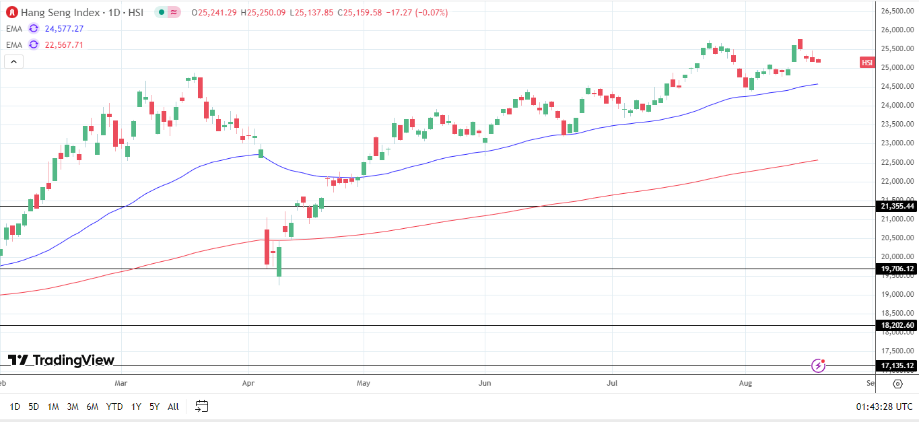Click refresh icon beside EMA 24,577.27
This screenshot has height=422, width=919.
pyautogui.click(x=34, y=29)
